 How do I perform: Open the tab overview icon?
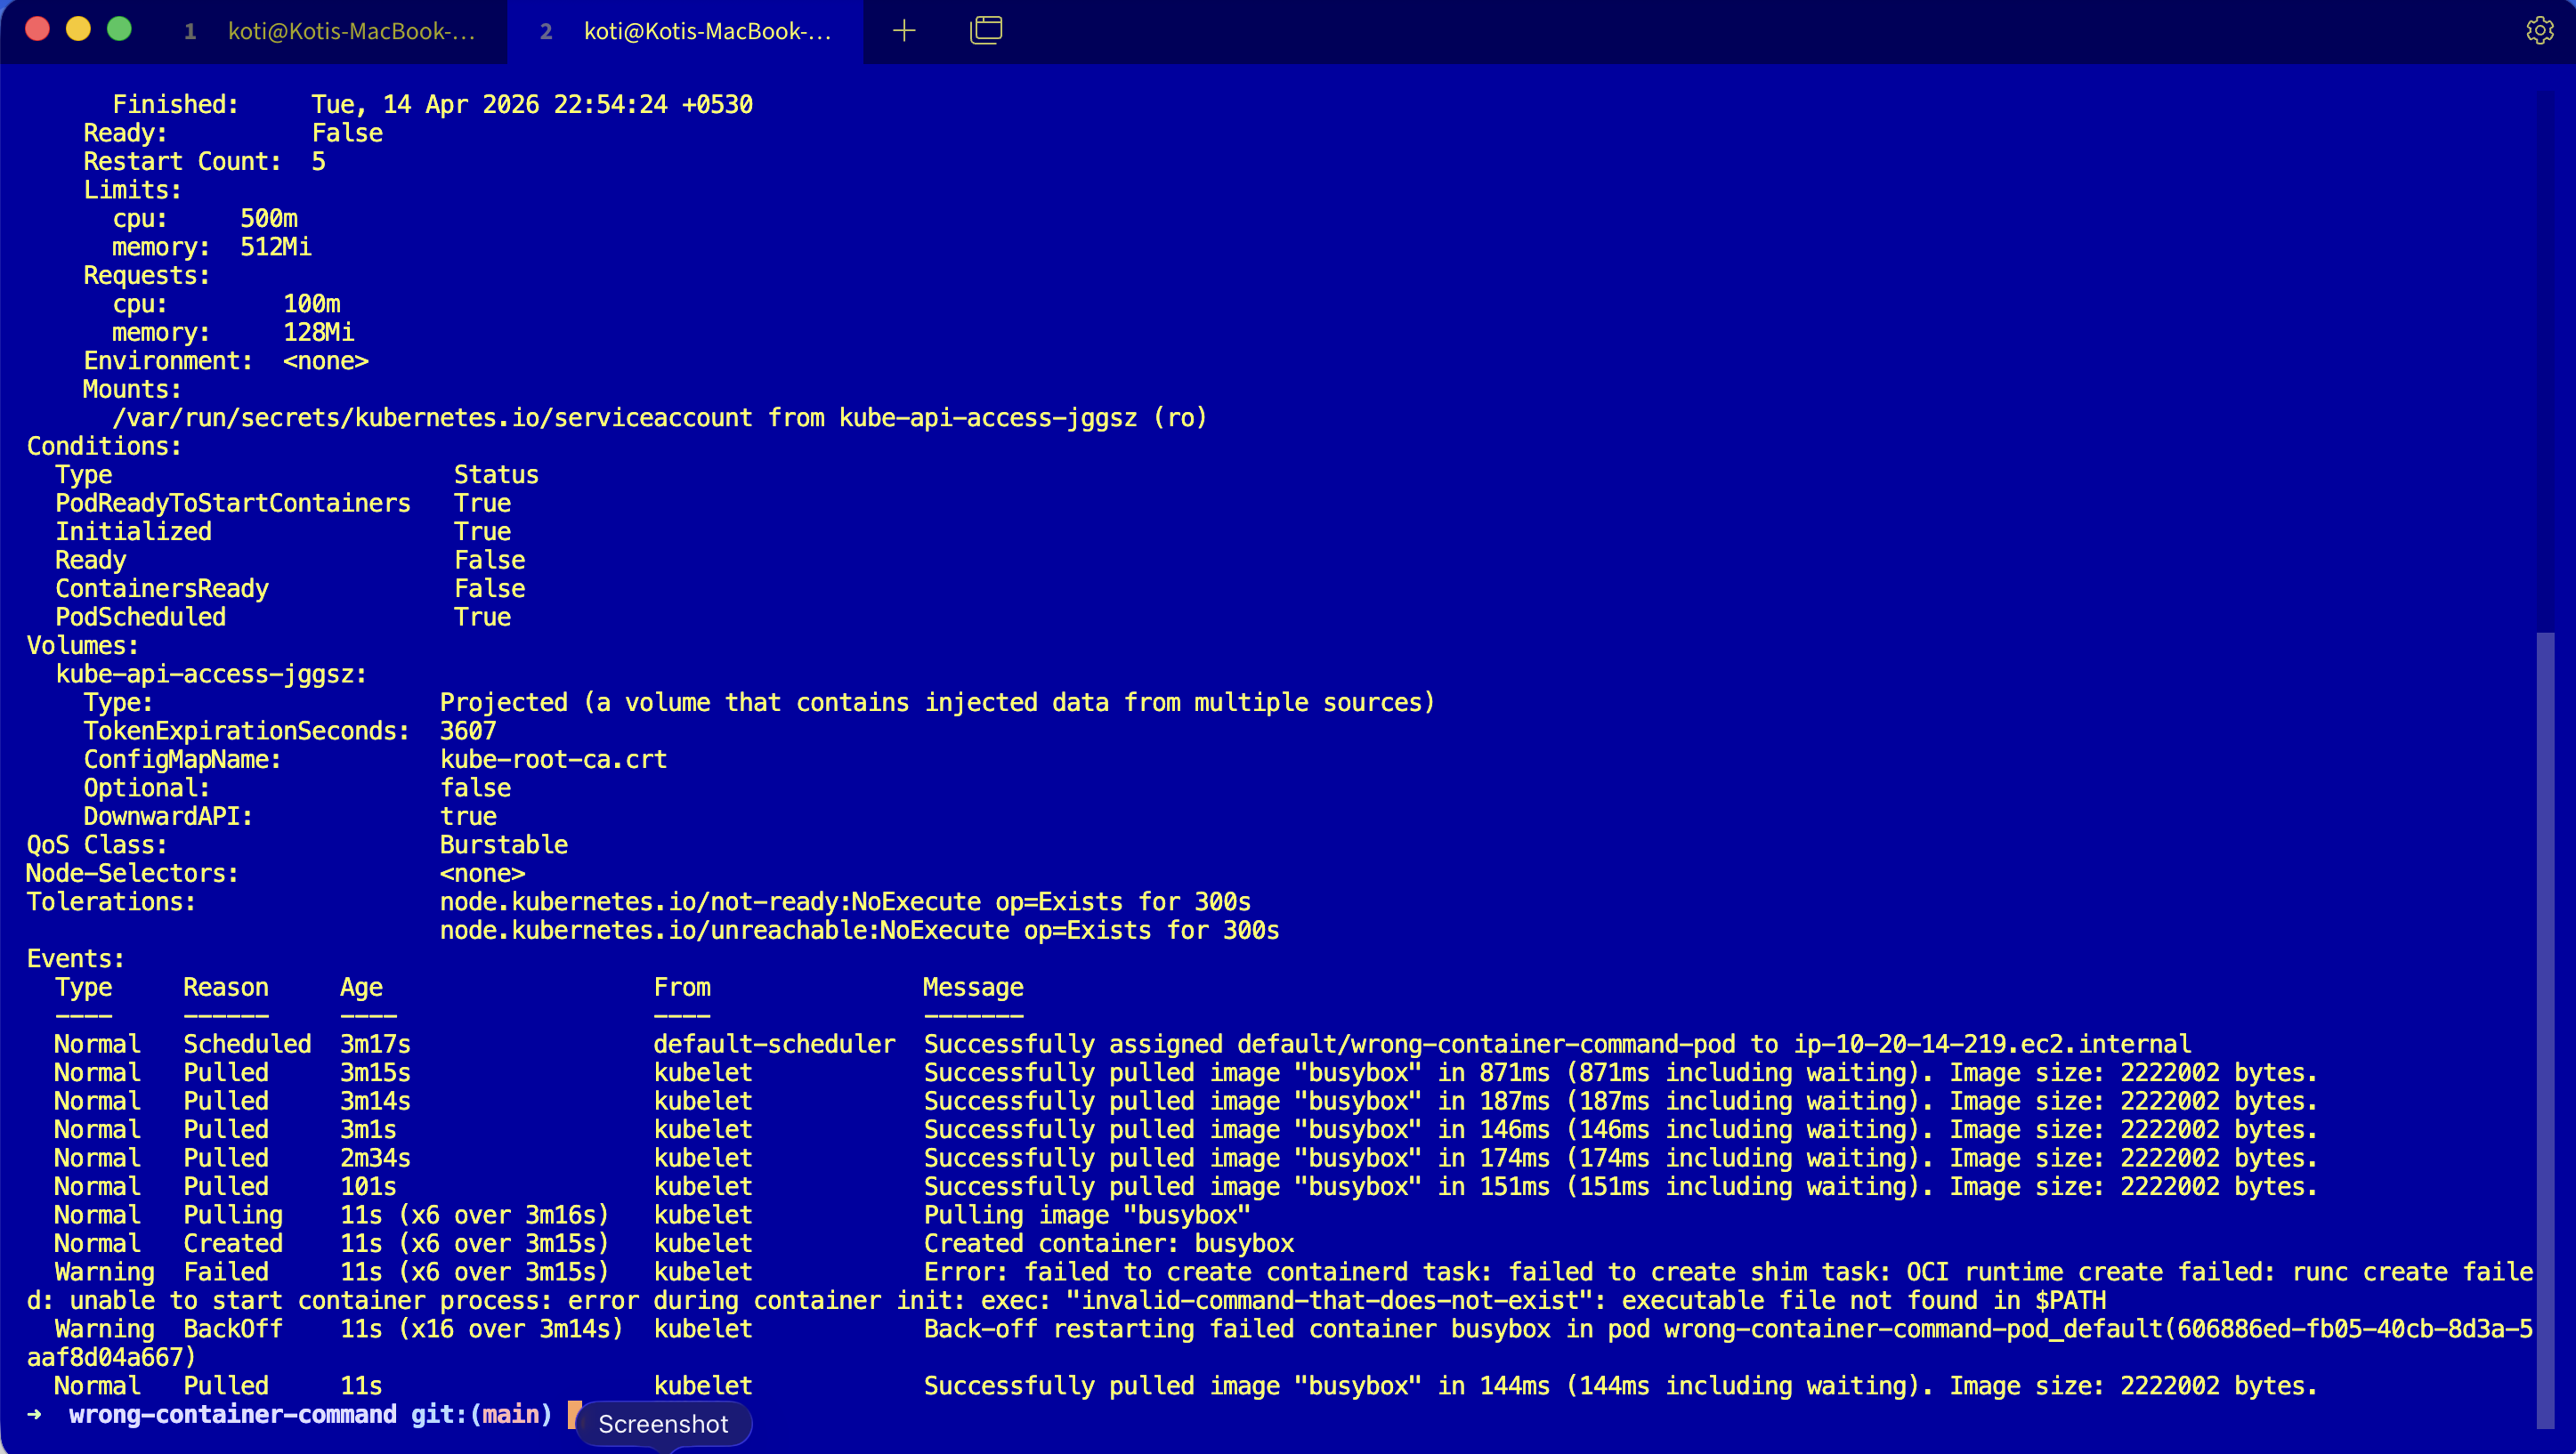point(986,30)
